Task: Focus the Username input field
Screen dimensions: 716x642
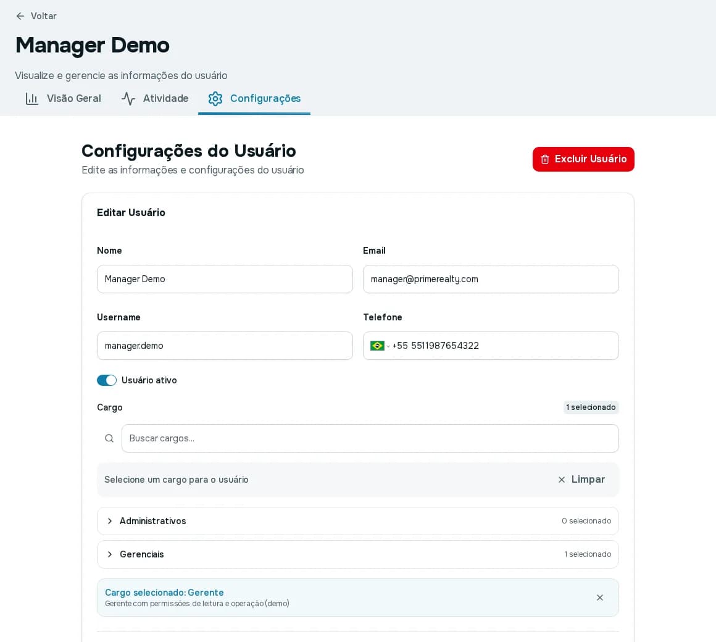Action: click(x=225, y=346)
